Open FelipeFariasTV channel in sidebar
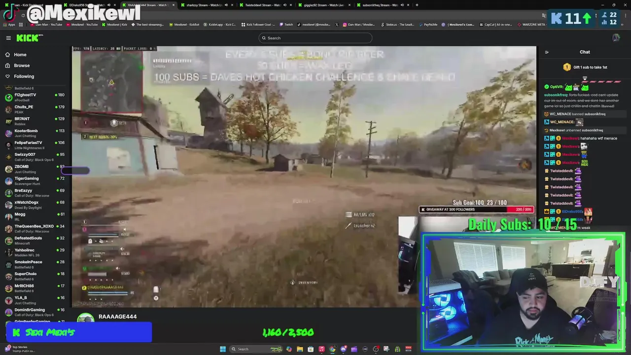 point(35,145)
